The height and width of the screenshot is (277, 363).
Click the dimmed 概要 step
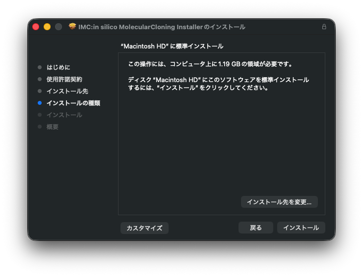[x=53, y=127]
